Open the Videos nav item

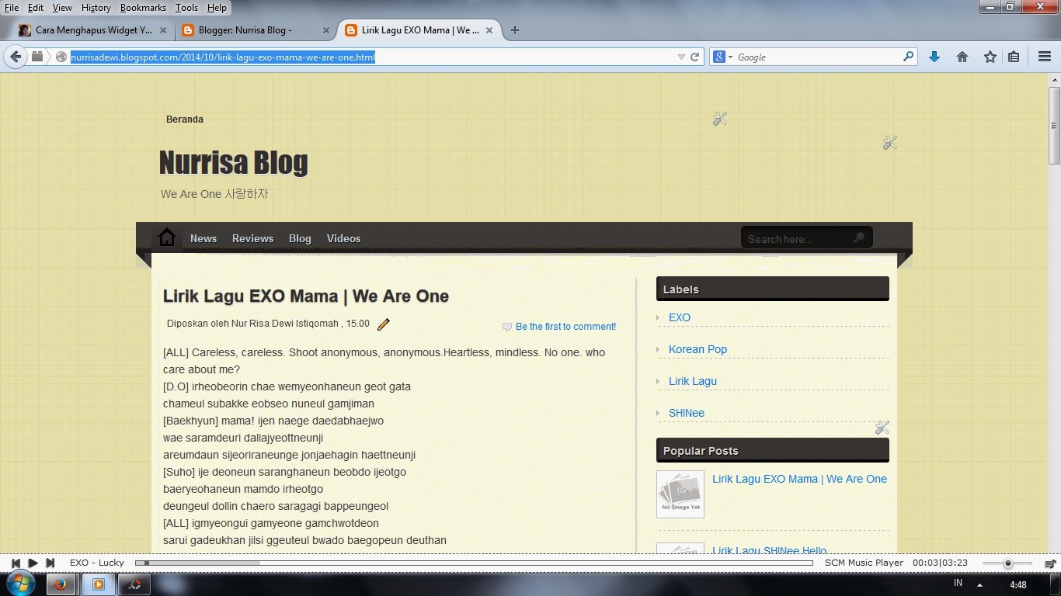pos(343,238)
